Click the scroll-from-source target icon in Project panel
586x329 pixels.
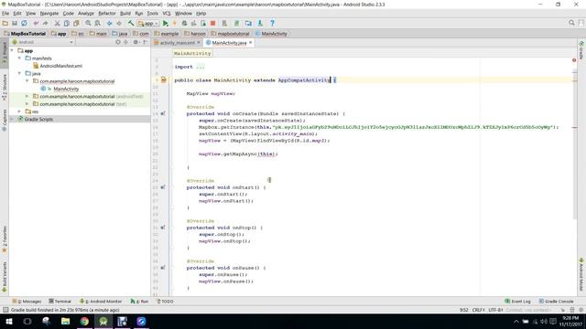pos(118,42)
